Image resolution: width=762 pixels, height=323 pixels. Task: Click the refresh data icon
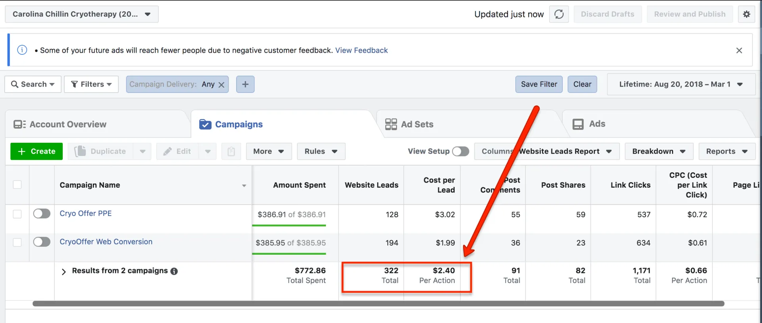point(559,14)
